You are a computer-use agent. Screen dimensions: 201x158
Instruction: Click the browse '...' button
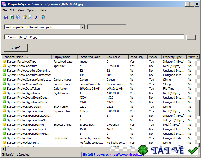click(191, 37)
